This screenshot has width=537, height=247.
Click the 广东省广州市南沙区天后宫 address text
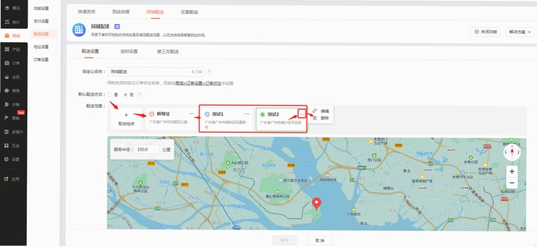(x=281, y=122)
